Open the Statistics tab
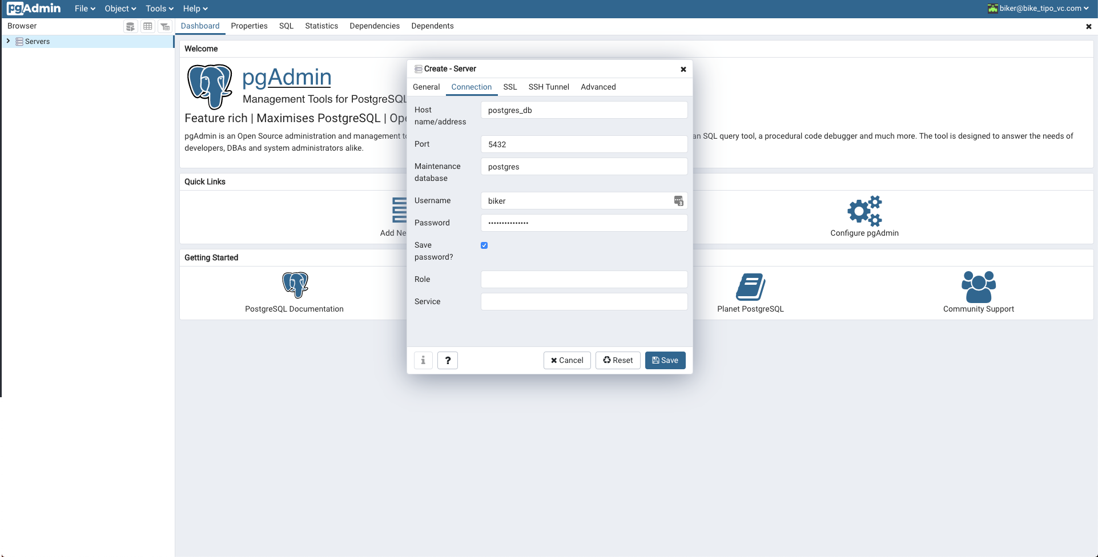This screenshot has width=1098, height=557. coord(321,26)
